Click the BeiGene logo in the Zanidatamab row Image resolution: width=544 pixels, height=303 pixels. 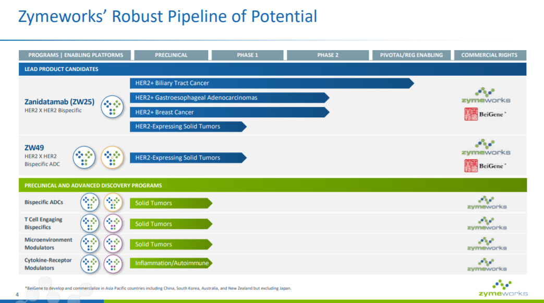point(485,114)
